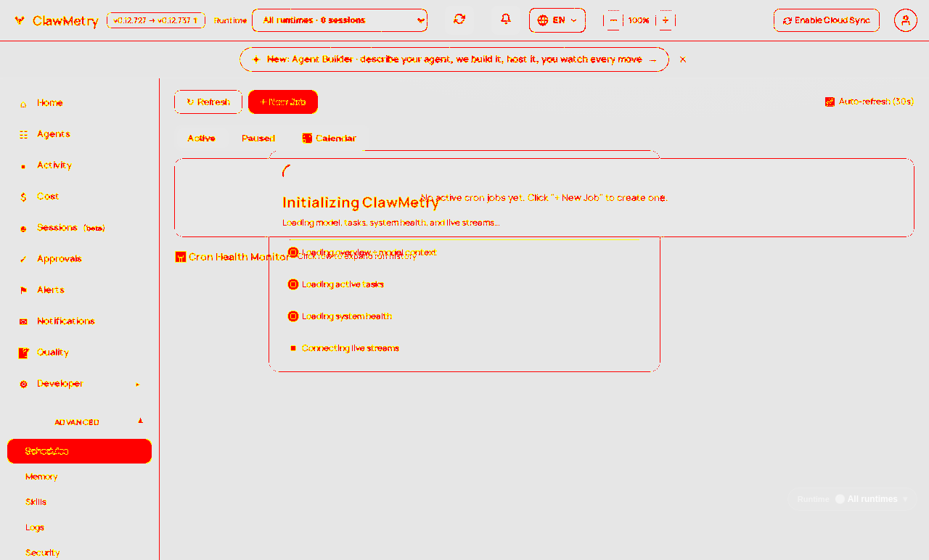Switch to the Calendar tab
The width and height of the screenshot is (929, 560).
coord(330,139)
